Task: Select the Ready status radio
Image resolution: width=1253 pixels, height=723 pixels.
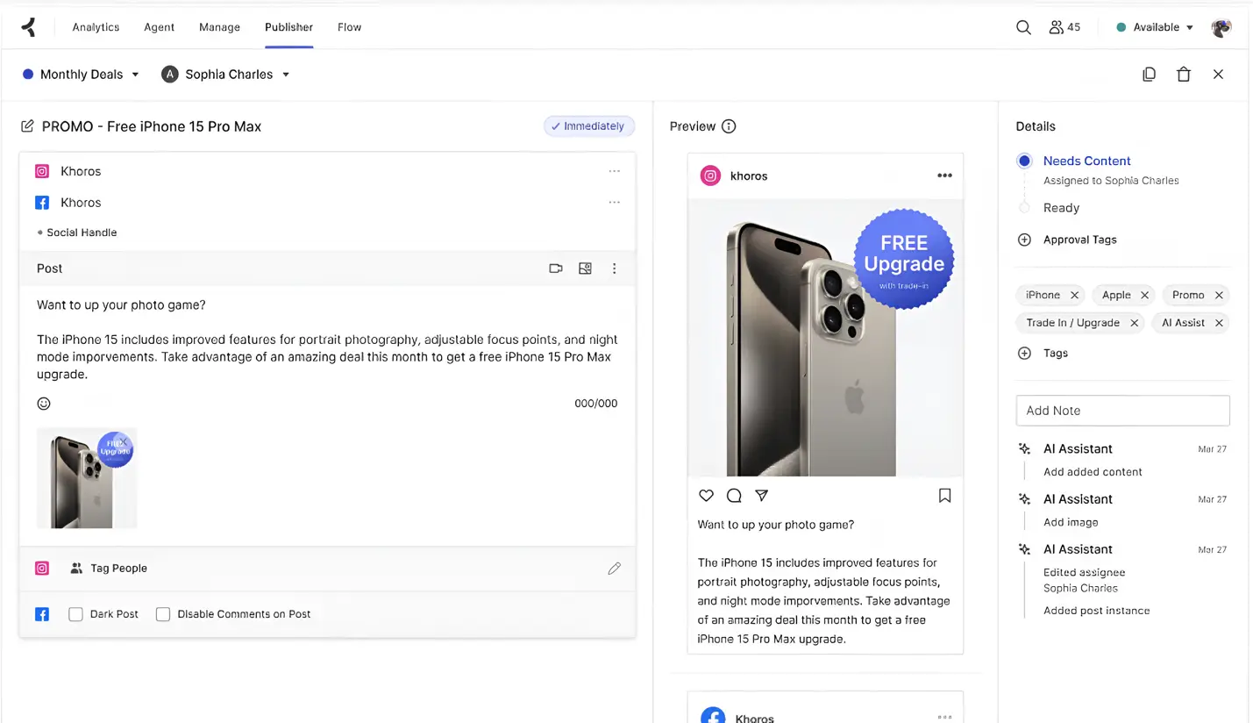Action: point(1024,208)
